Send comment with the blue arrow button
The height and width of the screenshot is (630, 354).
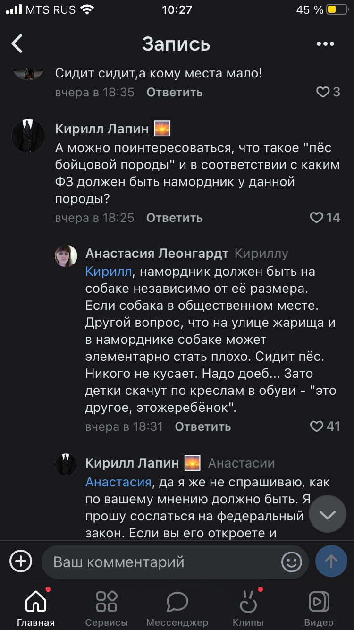(331, 562)
